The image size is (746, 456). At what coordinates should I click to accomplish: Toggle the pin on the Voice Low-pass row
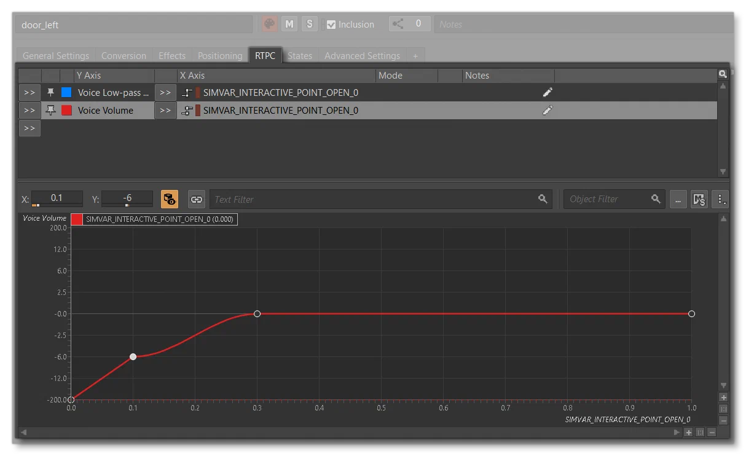tap(51, 93)
